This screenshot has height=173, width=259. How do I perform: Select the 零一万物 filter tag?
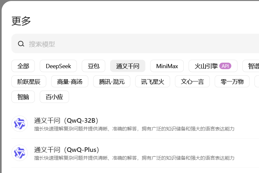[232, 81]
